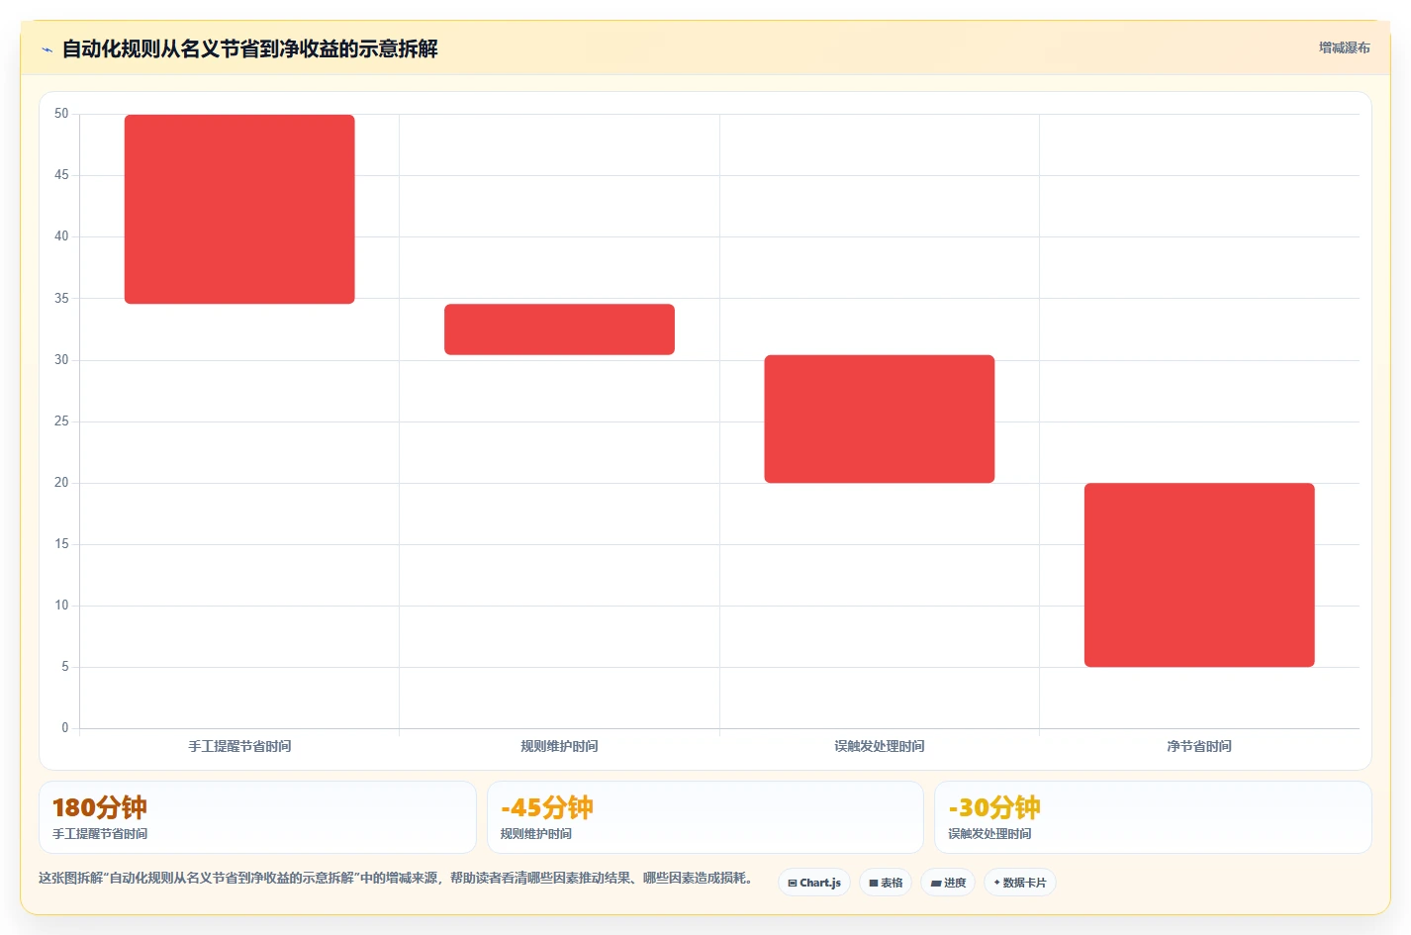1411x935 pixels.
Task: Click the 表格 tag chip
Action: tap(886, 883)
